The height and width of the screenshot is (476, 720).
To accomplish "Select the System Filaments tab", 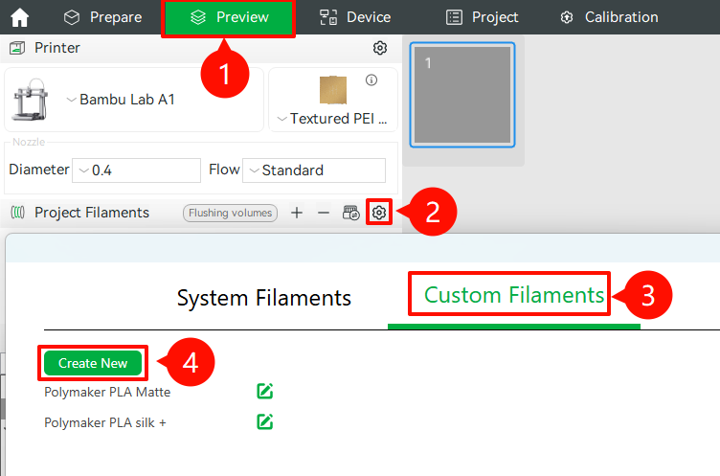I will click(264, 298).
